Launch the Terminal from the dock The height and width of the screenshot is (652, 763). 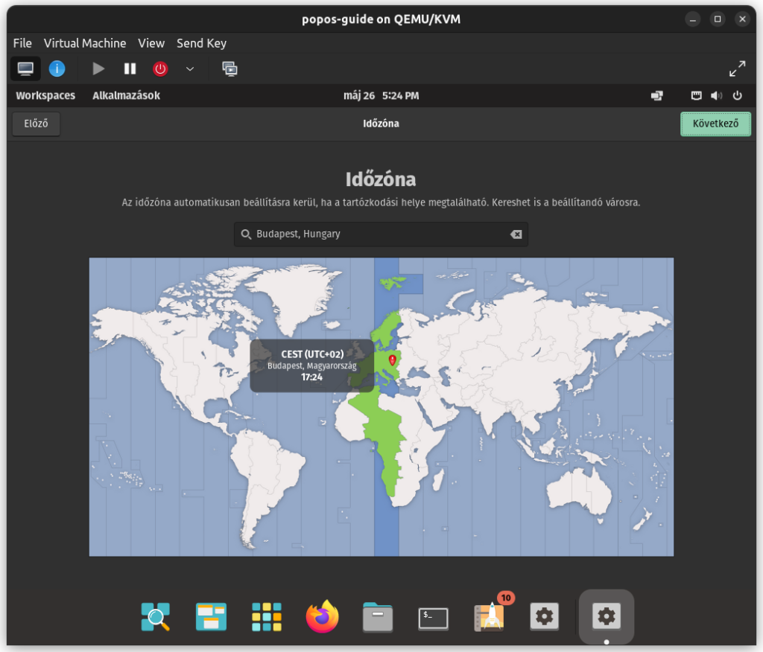coord(433,619)
